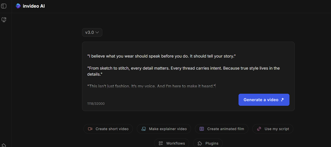
Task: Click the grid icon beside Workflows
Action: (x=161, y=143)
